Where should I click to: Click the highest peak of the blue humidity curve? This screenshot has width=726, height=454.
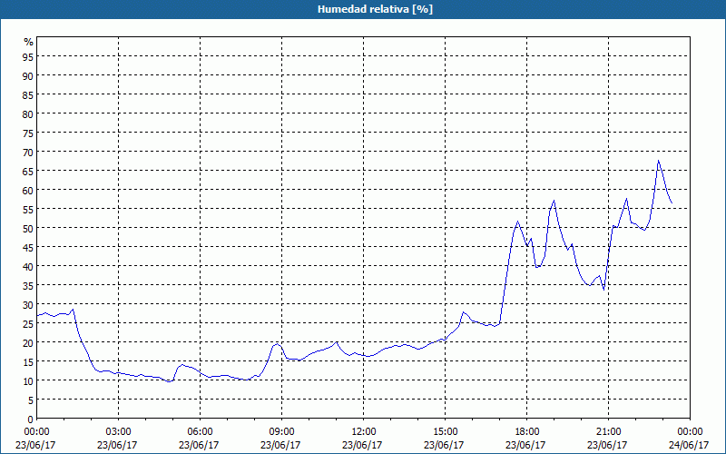658,161
